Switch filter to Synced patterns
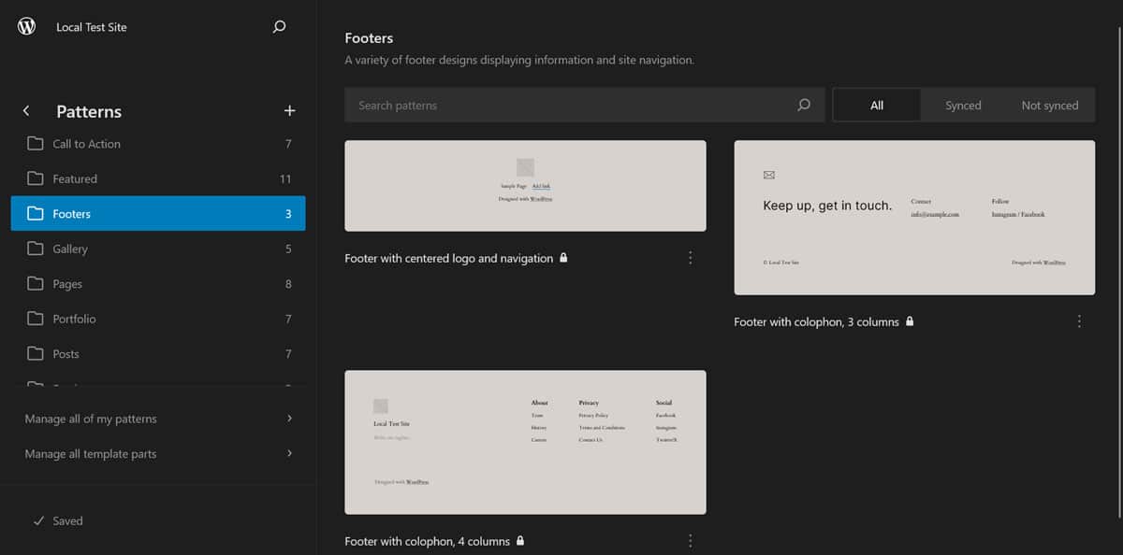The width and height of the screenshot is (1123, 555). [963, 106]
